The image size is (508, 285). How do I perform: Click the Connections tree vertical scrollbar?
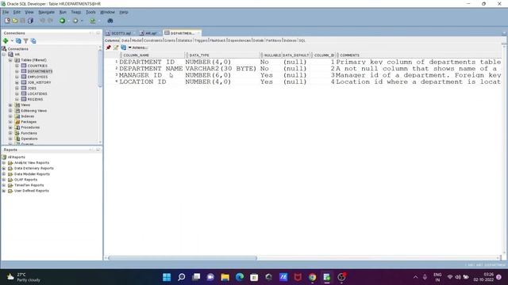[x=100, y=70]
